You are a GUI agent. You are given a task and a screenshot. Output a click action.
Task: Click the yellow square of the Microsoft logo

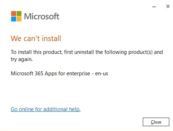click(19, 19)
